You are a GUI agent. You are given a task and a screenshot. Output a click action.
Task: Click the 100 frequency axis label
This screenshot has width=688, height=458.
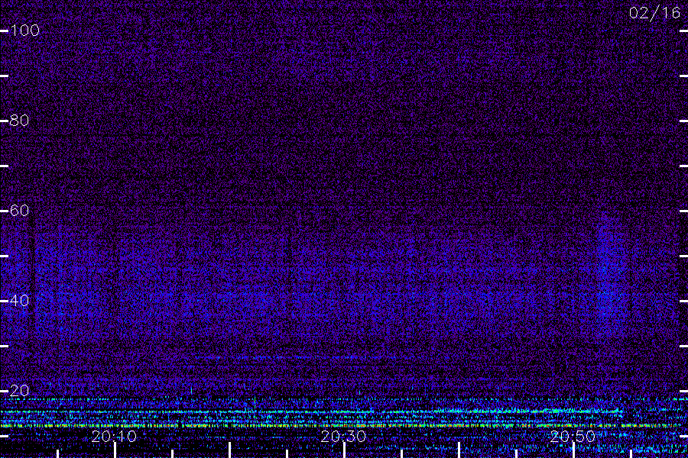25,31
